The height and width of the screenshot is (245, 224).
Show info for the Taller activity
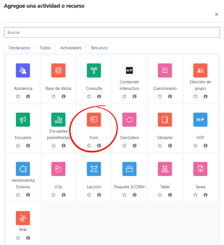[x=170, y=195]
